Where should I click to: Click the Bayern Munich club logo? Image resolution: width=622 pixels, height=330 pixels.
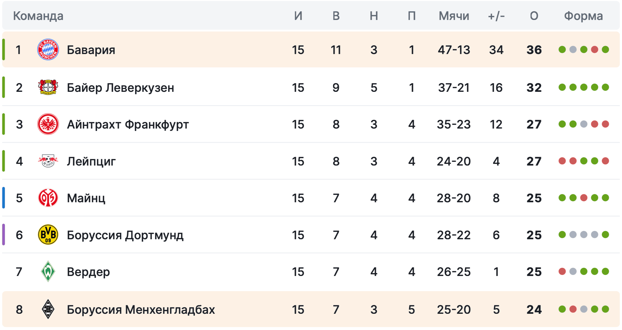click(48, 50)
